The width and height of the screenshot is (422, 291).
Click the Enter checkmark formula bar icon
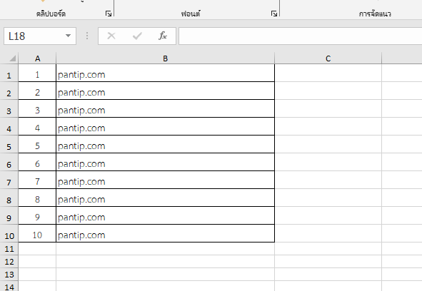click(x=137, y=36)
